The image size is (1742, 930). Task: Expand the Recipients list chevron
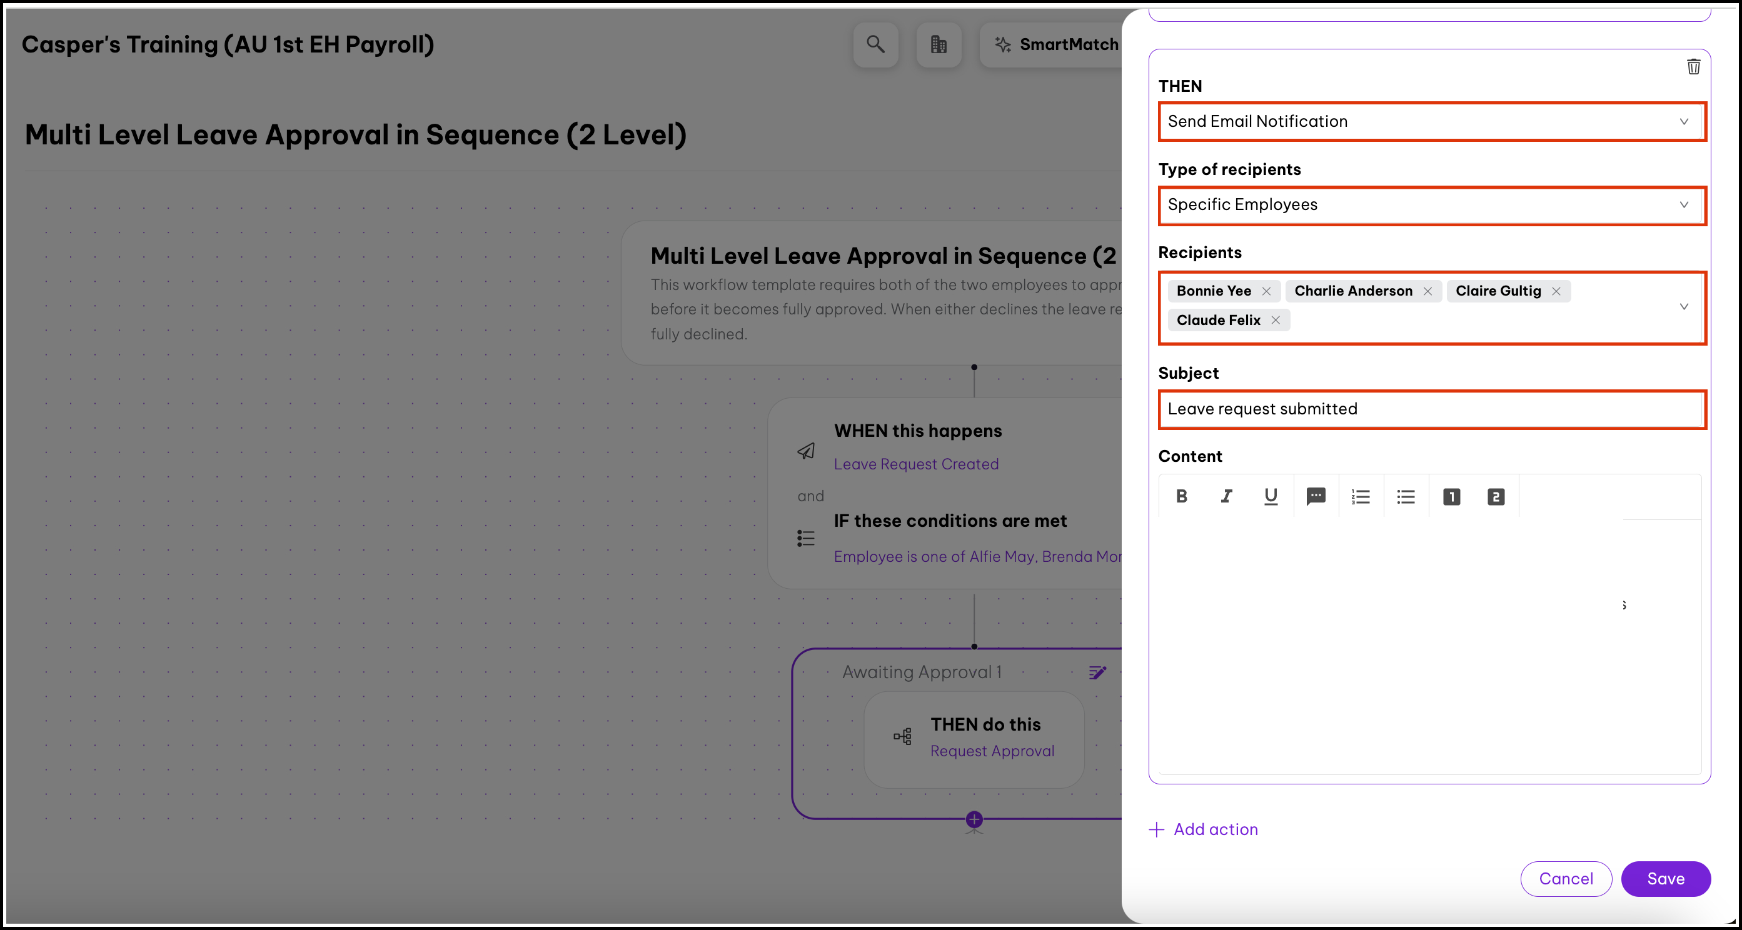coord(1684,306)
